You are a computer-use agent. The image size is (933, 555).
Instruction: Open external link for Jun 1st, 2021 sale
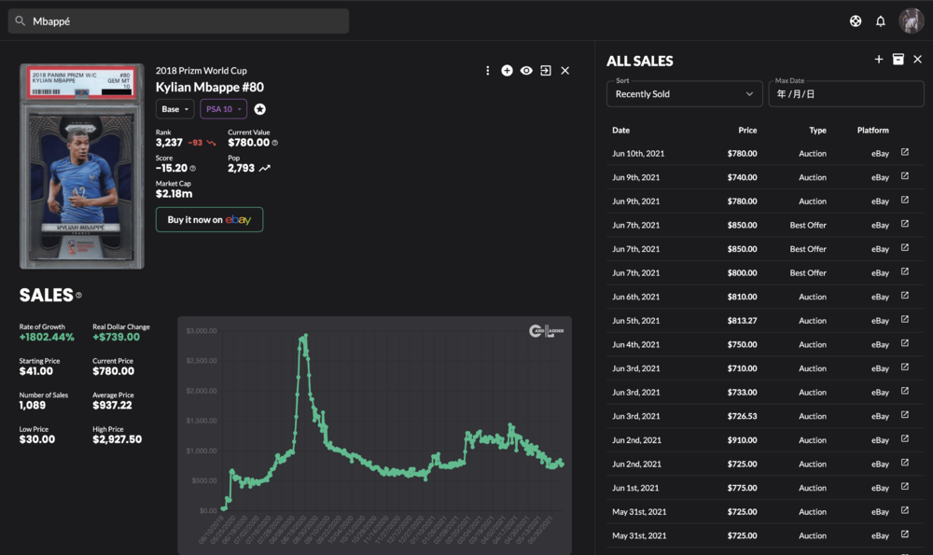[904, 487]
